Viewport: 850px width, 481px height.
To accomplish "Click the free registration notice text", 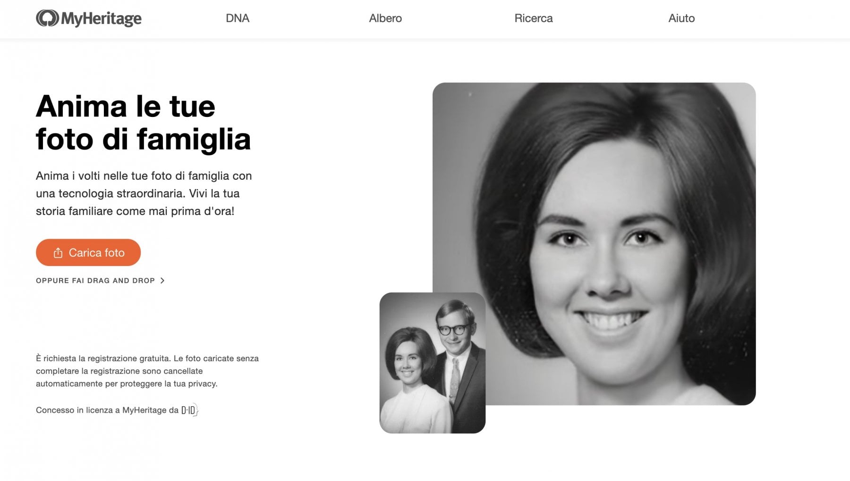I will 147,371.
